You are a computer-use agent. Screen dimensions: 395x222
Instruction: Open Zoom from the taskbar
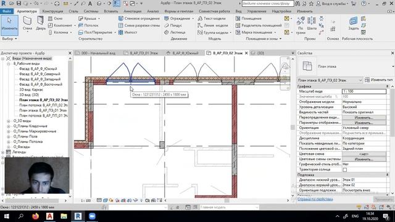(92, 216)
